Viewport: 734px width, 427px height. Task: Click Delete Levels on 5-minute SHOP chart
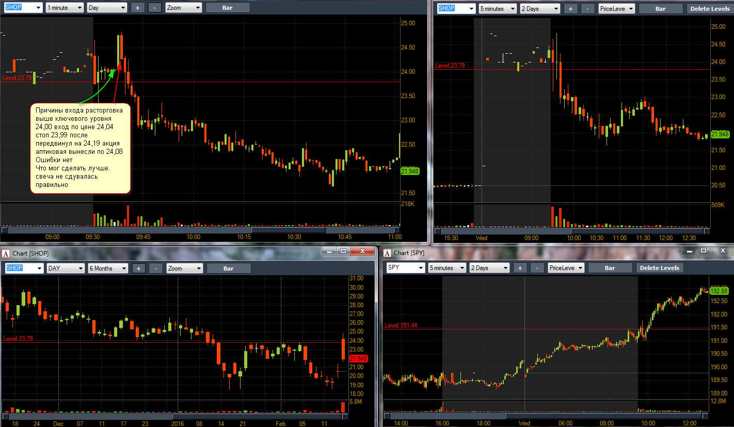click(710, 9)
